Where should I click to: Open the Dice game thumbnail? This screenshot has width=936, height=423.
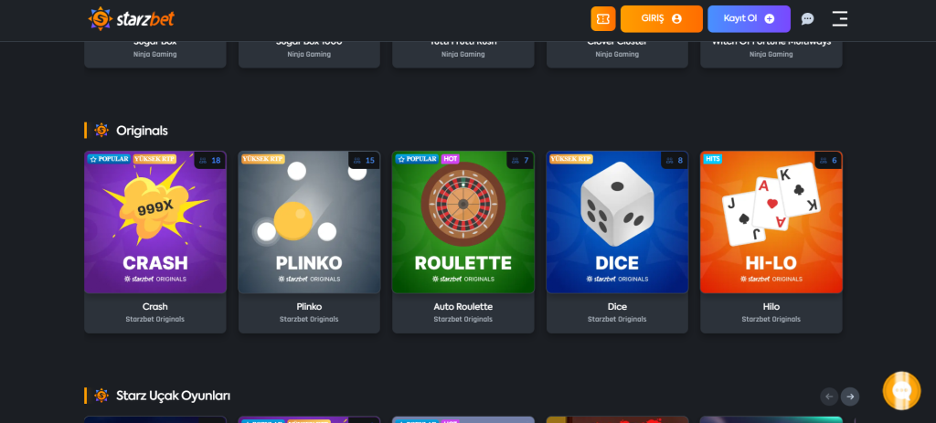617,222
